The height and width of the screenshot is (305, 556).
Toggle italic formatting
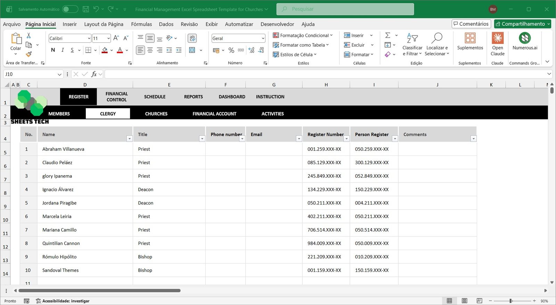pos(63,50)
